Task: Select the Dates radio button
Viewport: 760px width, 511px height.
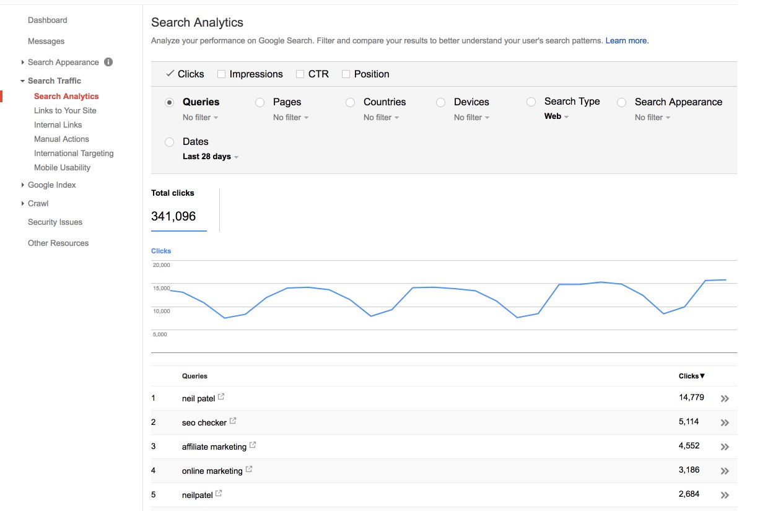Action: pos(169,142)
